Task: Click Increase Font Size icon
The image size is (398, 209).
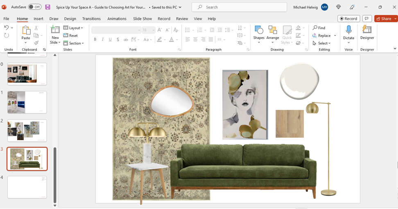Action: point(160,30)
